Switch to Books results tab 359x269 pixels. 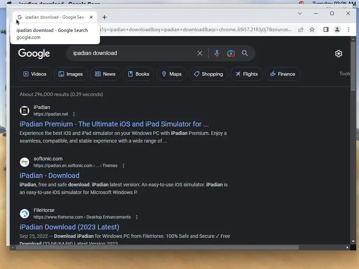[138, 74]
